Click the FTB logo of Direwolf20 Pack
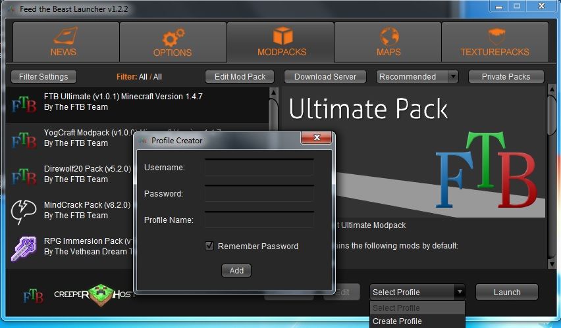561x328 pixels. tap(24, 177)
